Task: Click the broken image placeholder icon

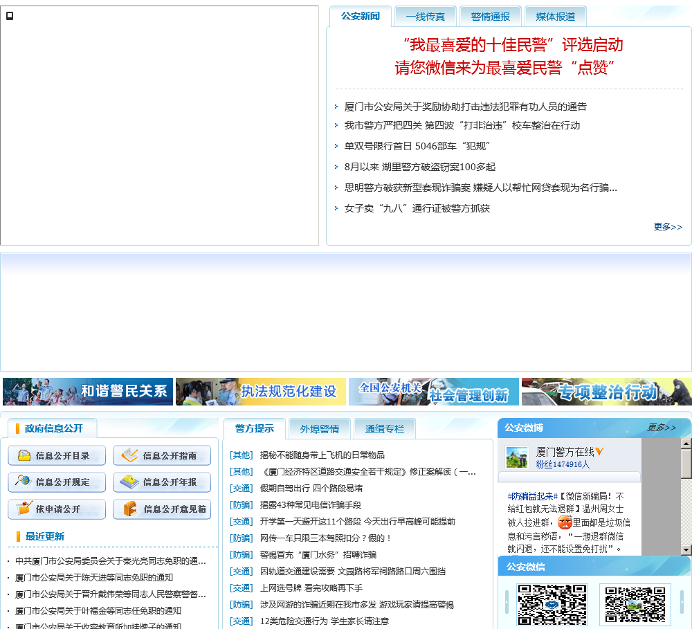Action: 10,16
